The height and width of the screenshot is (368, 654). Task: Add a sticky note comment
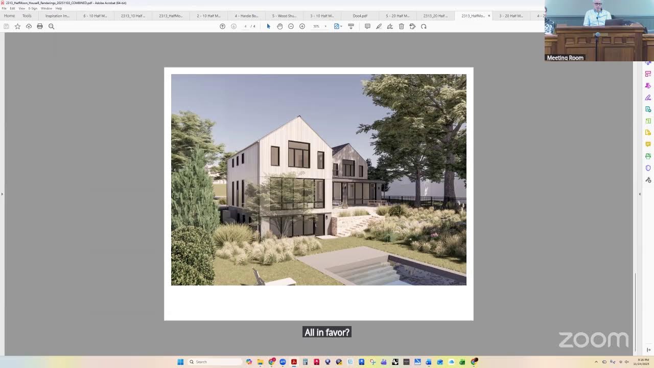pyautogui.click(x=367, y=26)
